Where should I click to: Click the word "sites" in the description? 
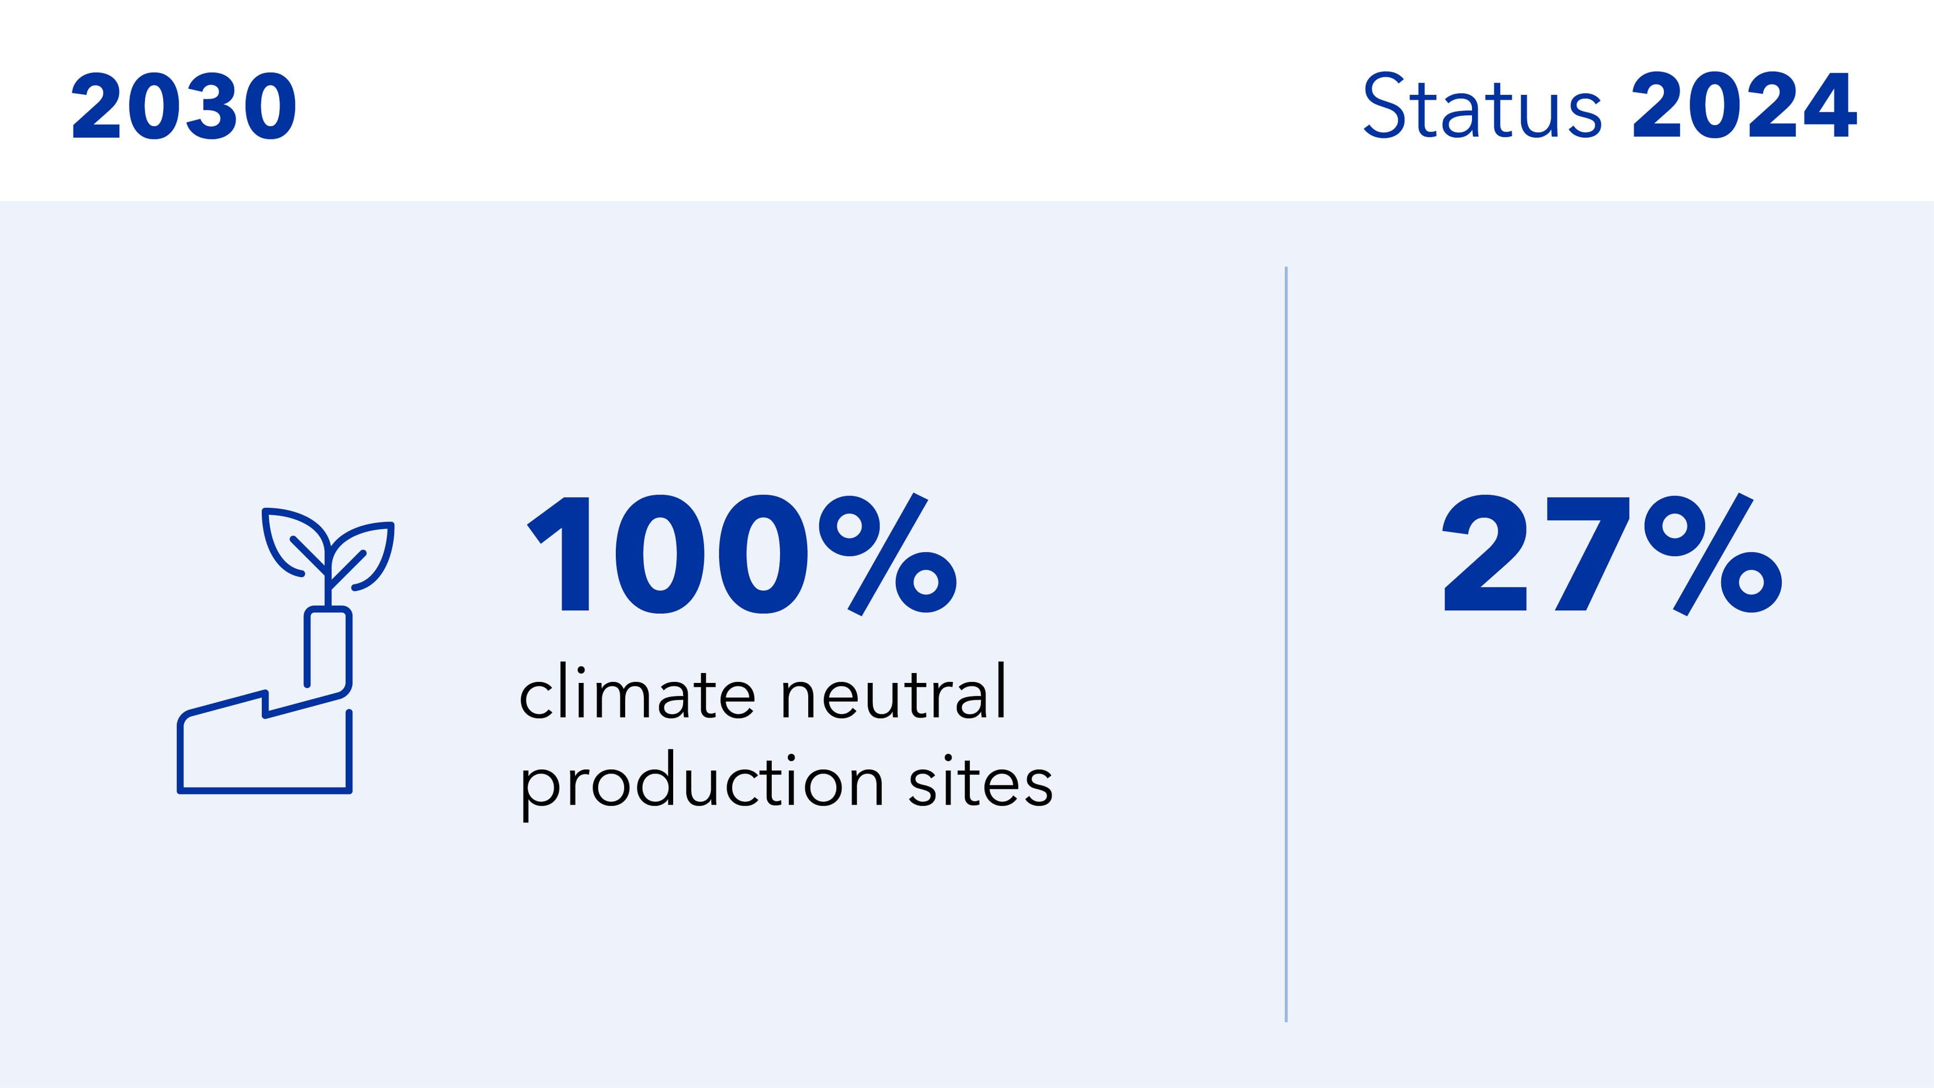click(981, 783)
